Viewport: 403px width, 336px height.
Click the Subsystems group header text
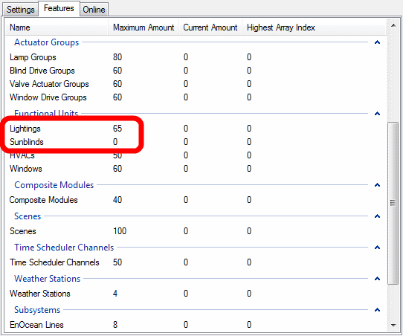(x=37, y=310)
